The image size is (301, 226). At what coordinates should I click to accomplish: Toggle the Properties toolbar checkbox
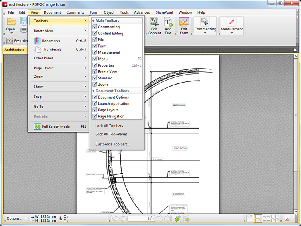(x=95, y=65)
